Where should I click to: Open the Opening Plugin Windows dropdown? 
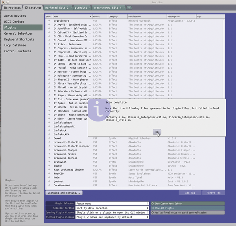(x=112, y=213)
